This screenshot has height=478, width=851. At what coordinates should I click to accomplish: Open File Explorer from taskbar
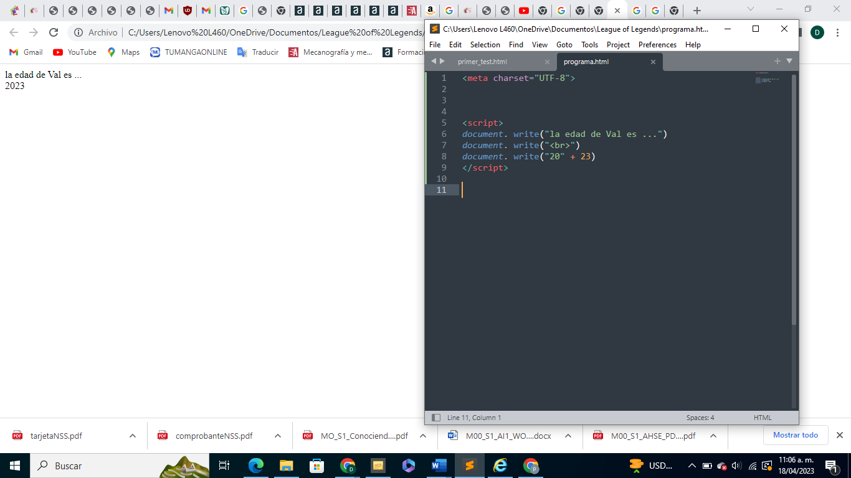286,466
